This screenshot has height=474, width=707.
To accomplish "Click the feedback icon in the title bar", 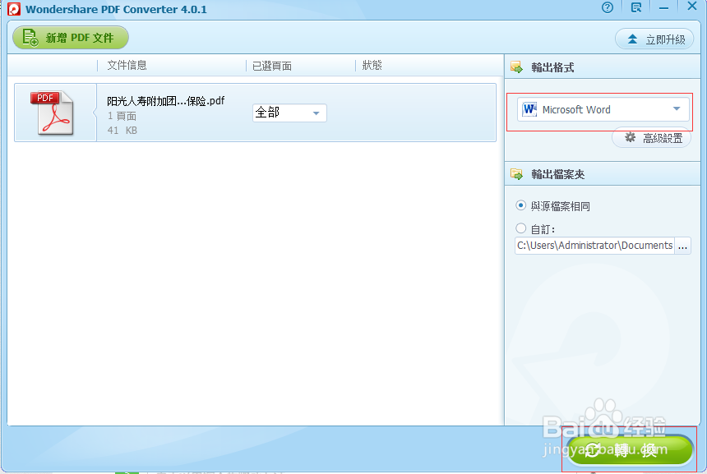I will click(x=635, y=7).
